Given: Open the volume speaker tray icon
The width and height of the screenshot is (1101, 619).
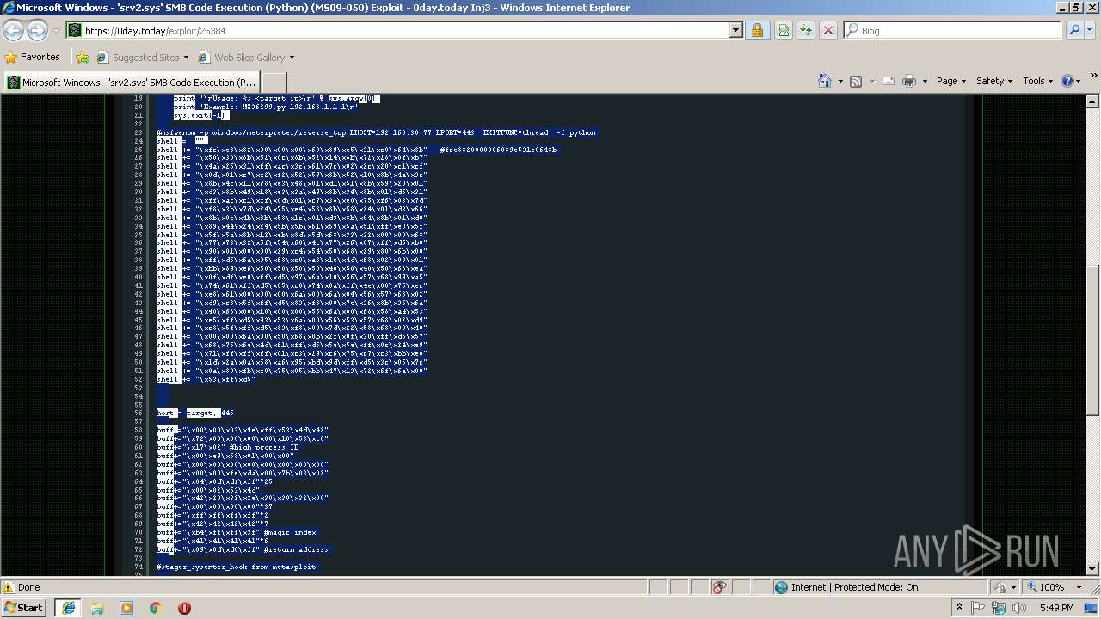Looking at the screenshot, I should point(1019,608).
